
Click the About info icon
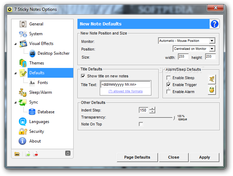(x=22, y=141)
